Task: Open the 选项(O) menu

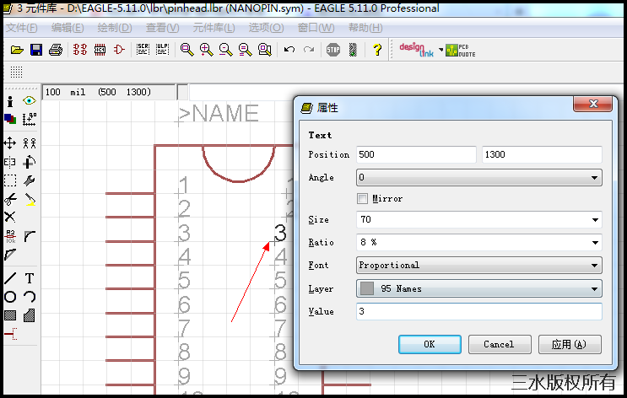Action: [x=265, y=28]
